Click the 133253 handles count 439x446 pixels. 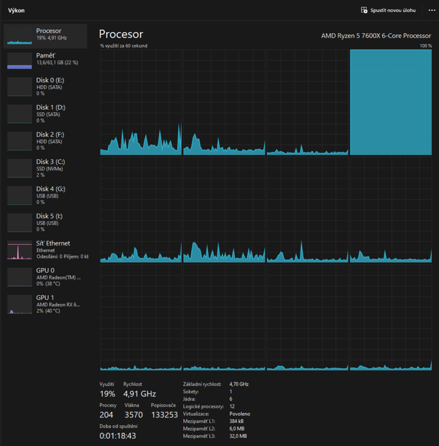pos(164,415)
